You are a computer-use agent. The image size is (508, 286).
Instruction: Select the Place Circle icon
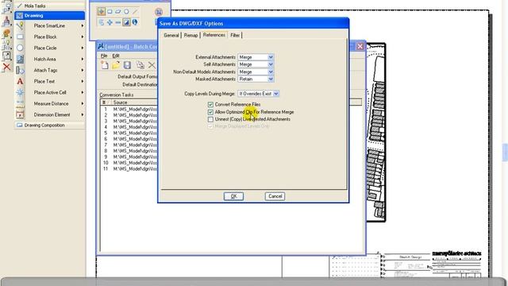20,48
